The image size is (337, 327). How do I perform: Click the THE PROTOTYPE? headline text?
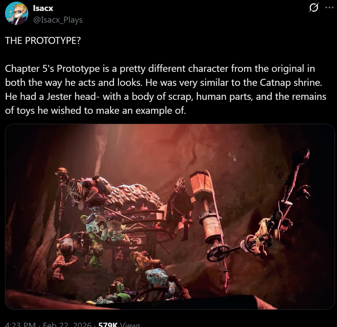point(43,40)
